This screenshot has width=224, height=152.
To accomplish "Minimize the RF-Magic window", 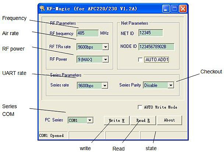I will click(x=166, y=9).
